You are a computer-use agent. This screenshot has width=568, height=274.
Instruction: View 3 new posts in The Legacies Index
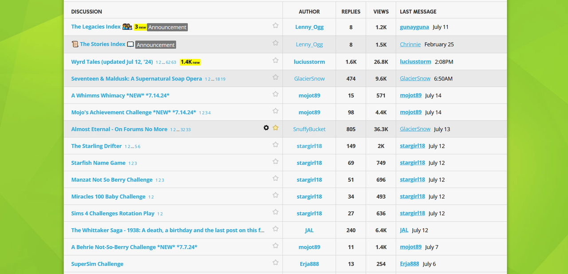[x=140, y=27]
